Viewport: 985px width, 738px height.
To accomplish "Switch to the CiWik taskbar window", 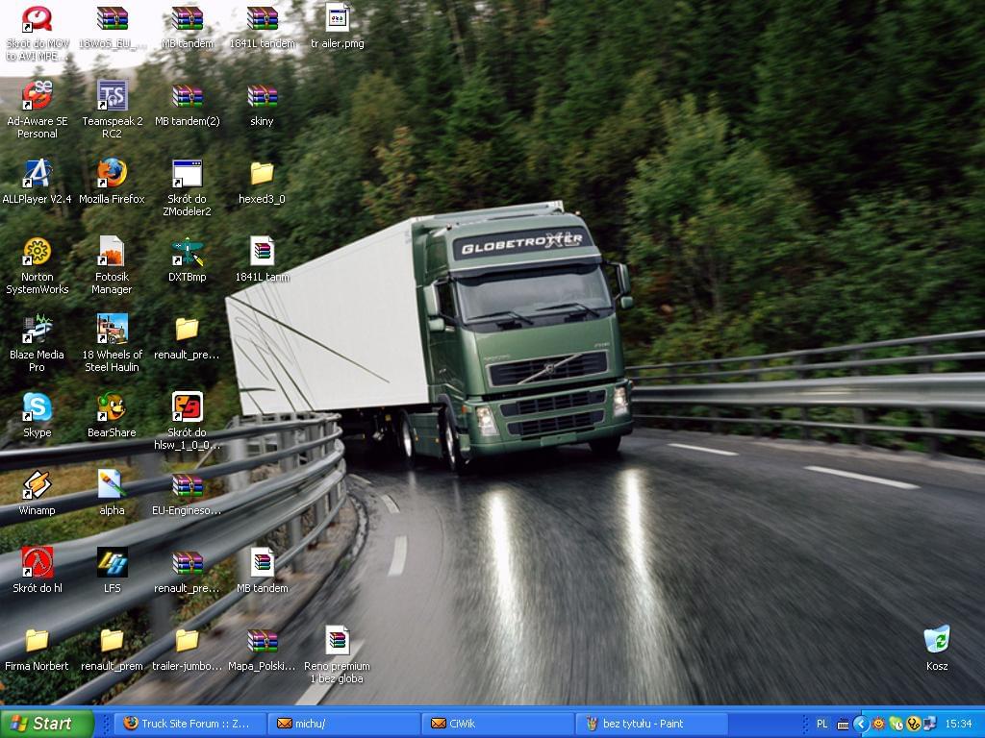I will (497, 724).
